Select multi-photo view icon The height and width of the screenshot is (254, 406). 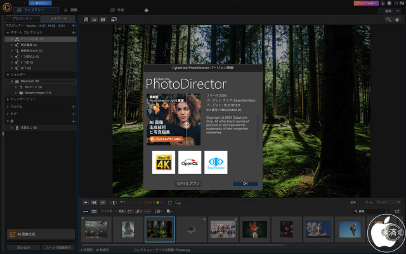103,203
